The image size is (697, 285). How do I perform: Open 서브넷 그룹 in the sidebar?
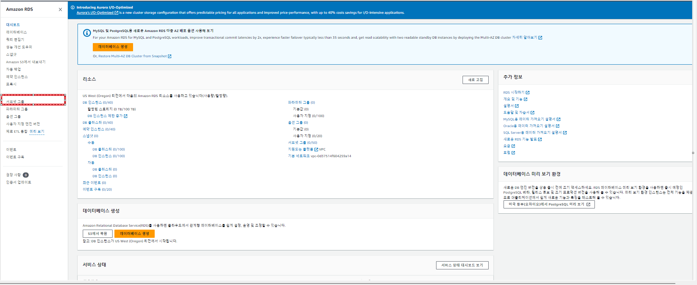click(x=15, y=101)
